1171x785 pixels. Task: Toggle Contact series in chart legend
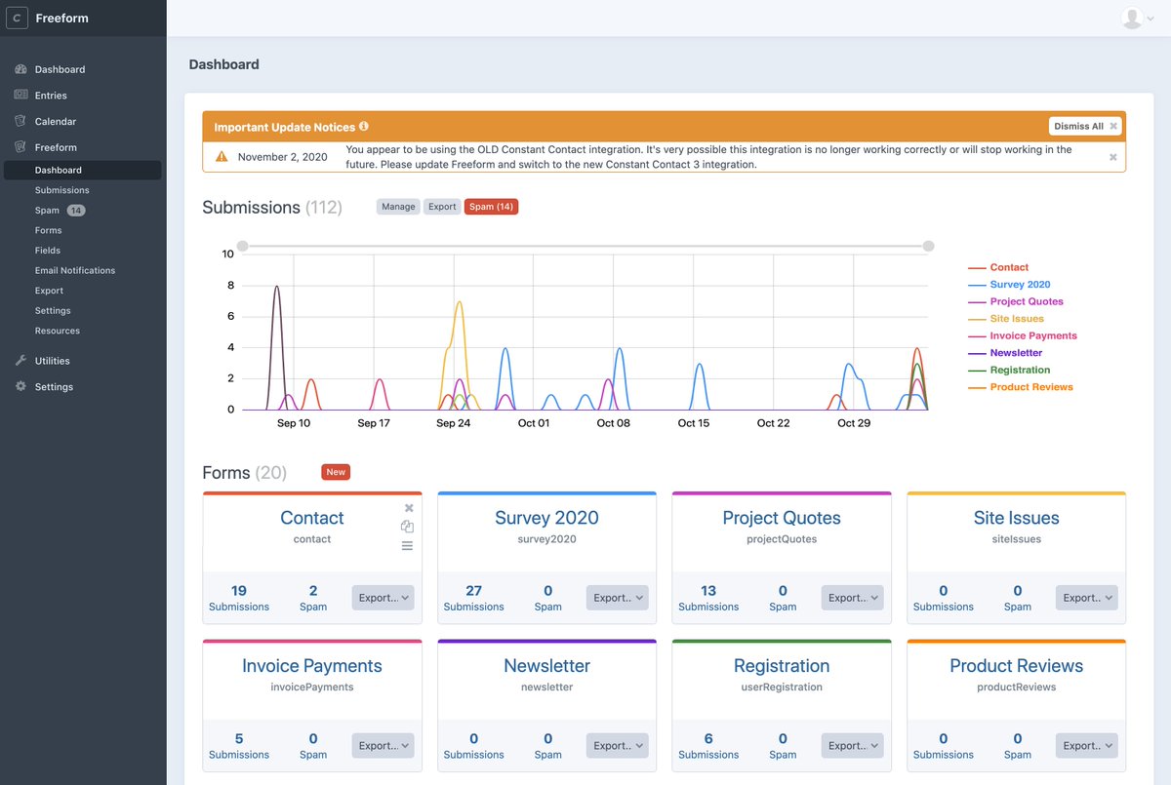pyautogui.click(x=998, y=267)
